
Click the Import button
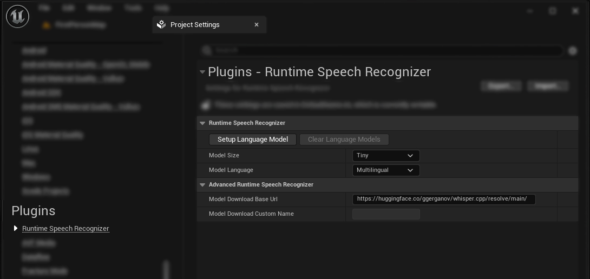coord(547,86)
